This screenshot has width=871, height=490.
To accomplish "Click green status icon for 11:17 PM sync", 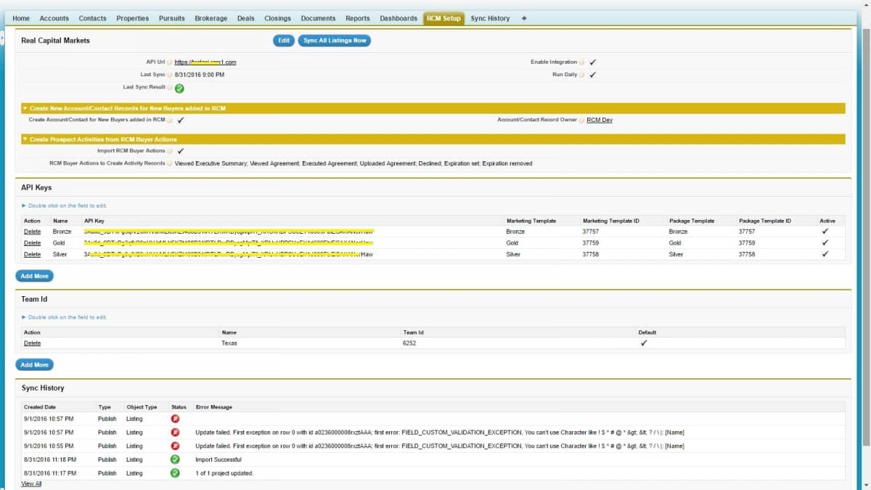I will click(175, 473).
